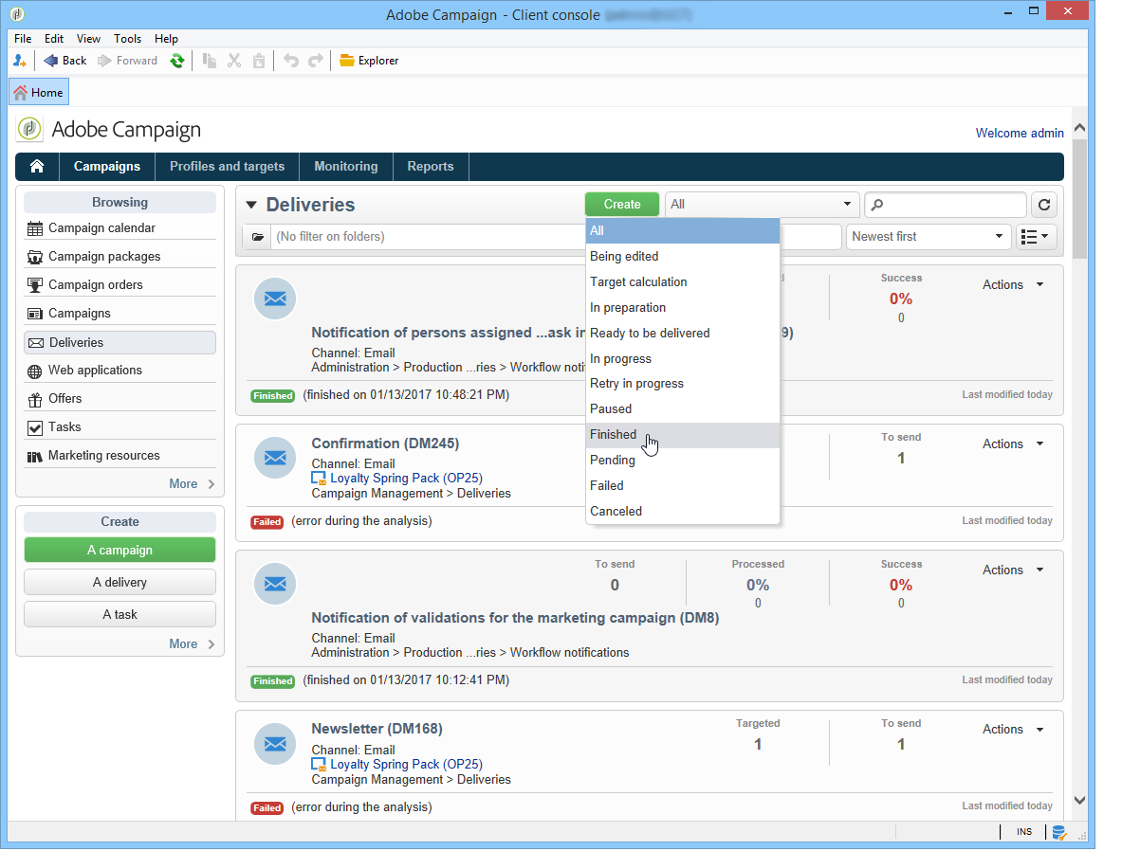1122x851 pixels.
Task: Select Canceled in the status list
Action: [x=683, y=512]
